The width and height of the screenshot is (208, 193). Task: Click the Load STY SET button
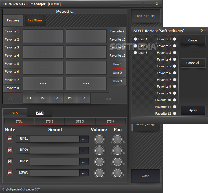146,16
